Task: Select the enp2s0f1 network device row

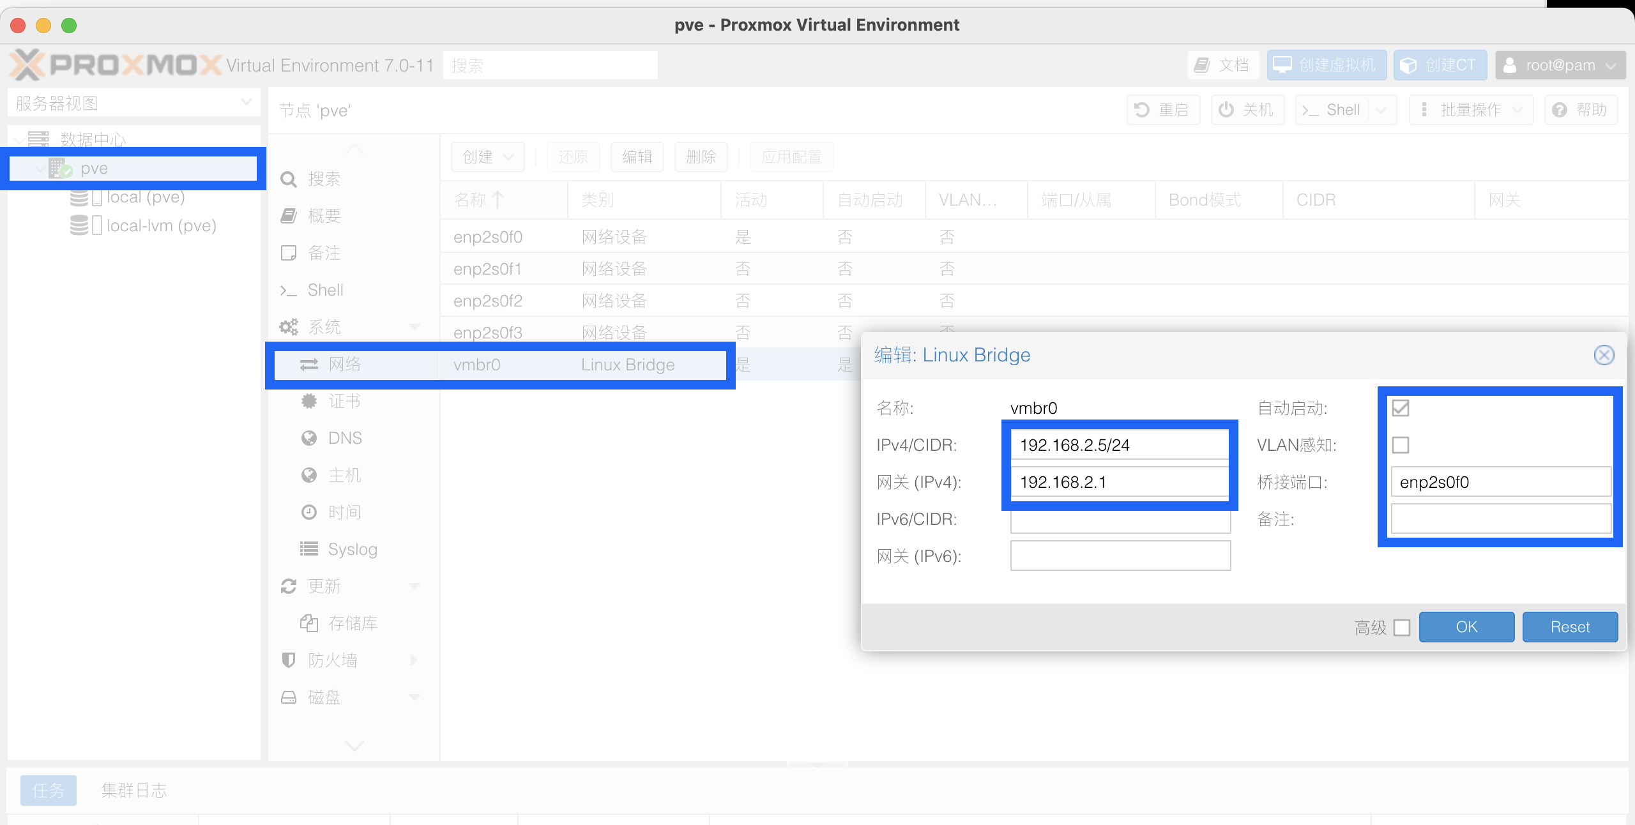Action: tap(1033, 269)
